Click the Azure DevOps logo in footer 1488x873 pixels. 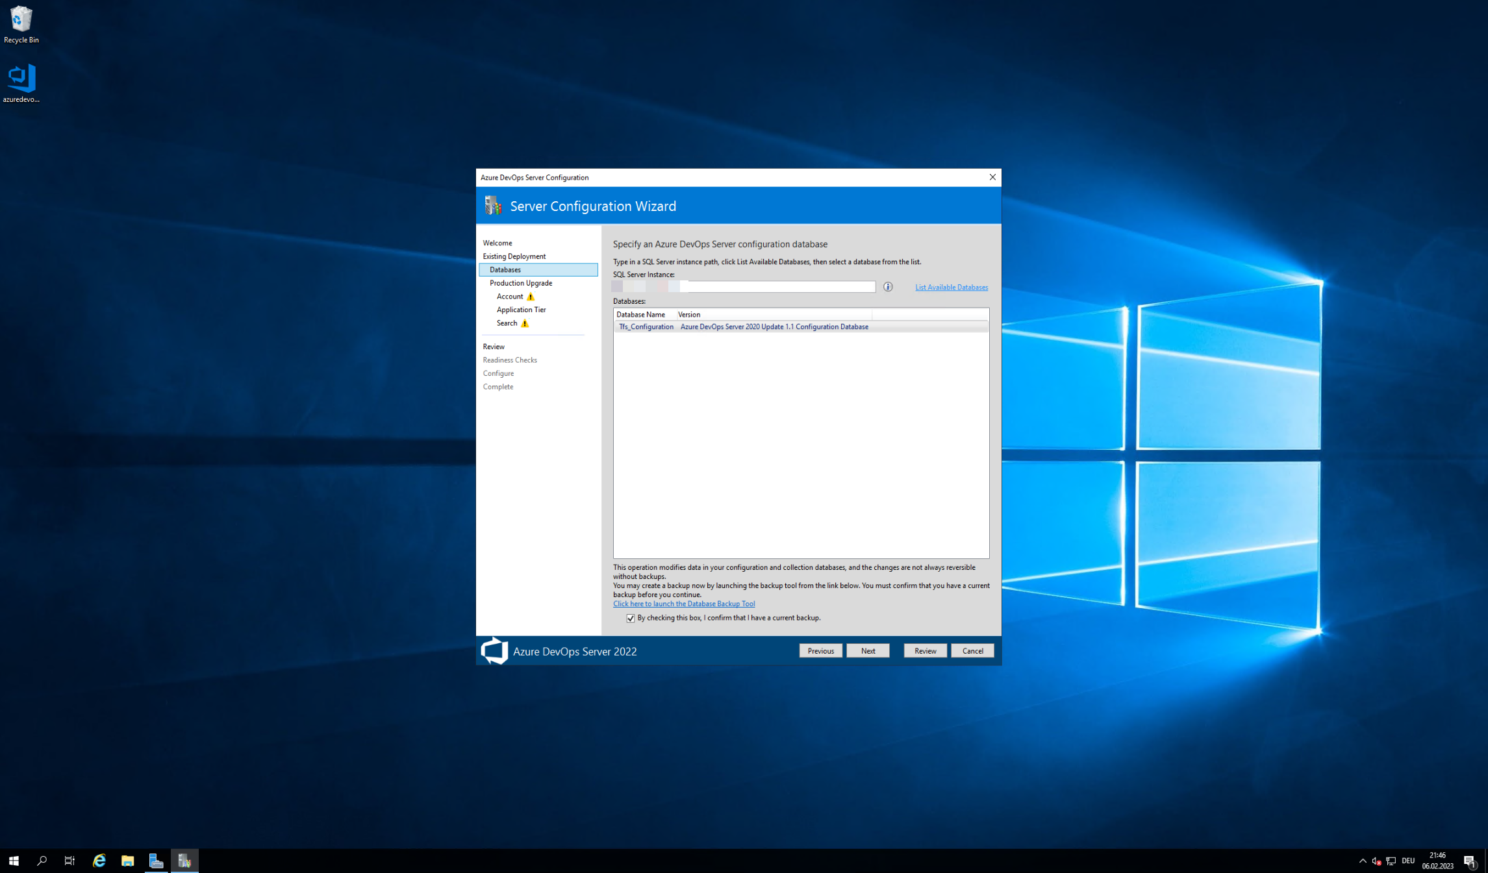point(494,650)
